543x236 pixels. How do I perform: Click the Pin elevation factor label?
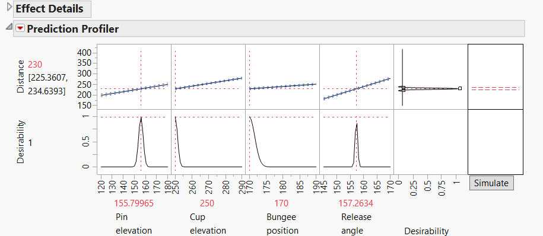click(x=134, y=224)
